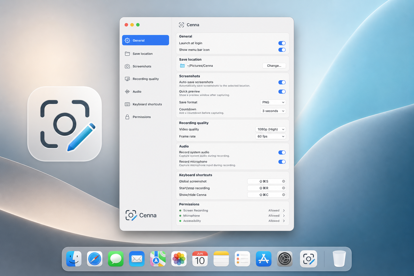Click the Screenshots camera icon in sidebar

127,66
